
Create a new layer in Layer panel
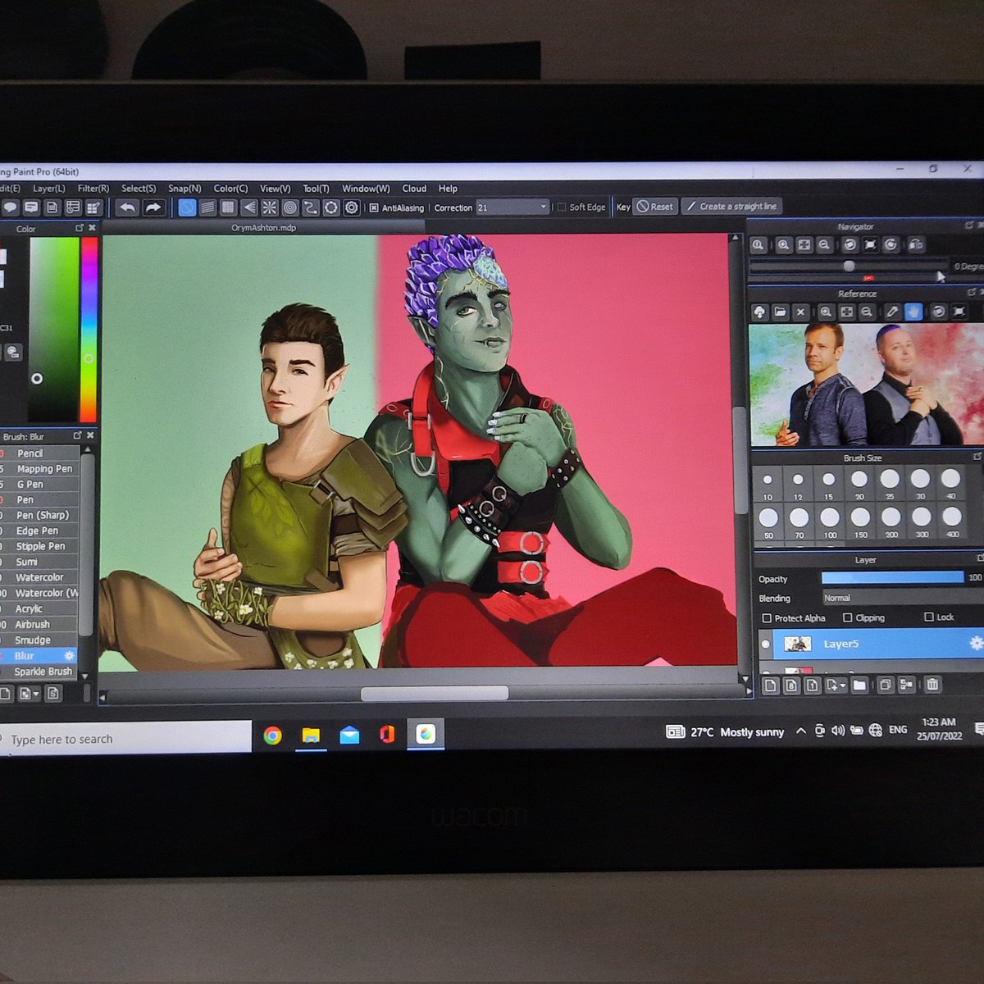770,685
